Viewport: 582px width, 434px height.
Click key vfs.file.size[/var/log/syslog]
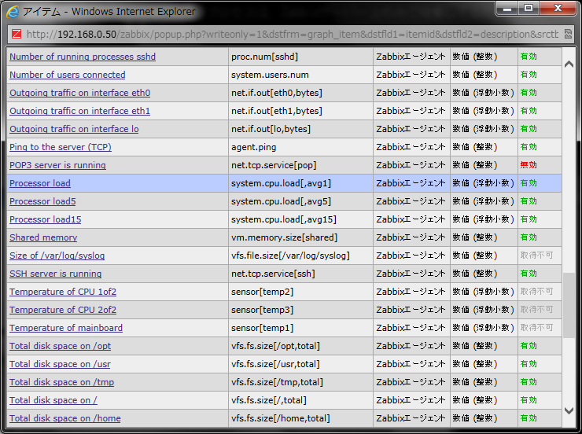[290, 256]
